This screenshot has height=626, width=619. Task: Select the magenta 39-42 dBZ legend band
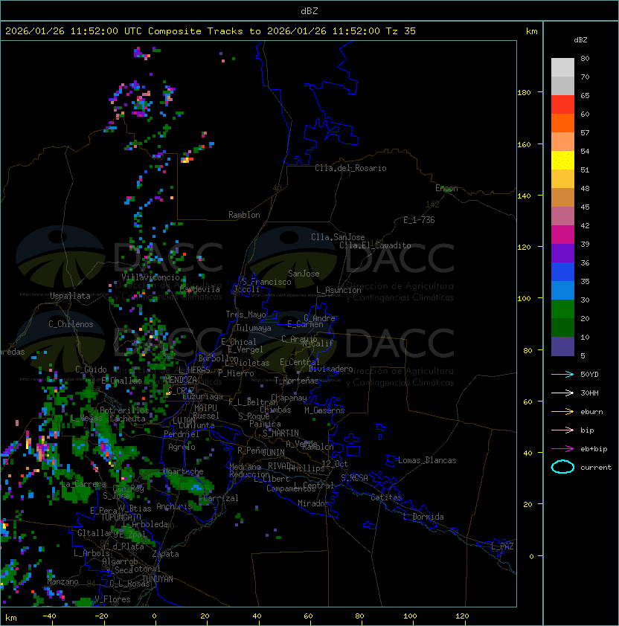[x=562, y=235]
